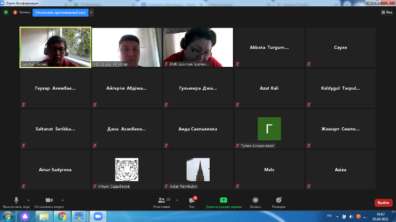The width and height of the screenshot is (396, 222).
Task: Select Askar Raimkulov's video tile
Action: [x=198, y=170]
